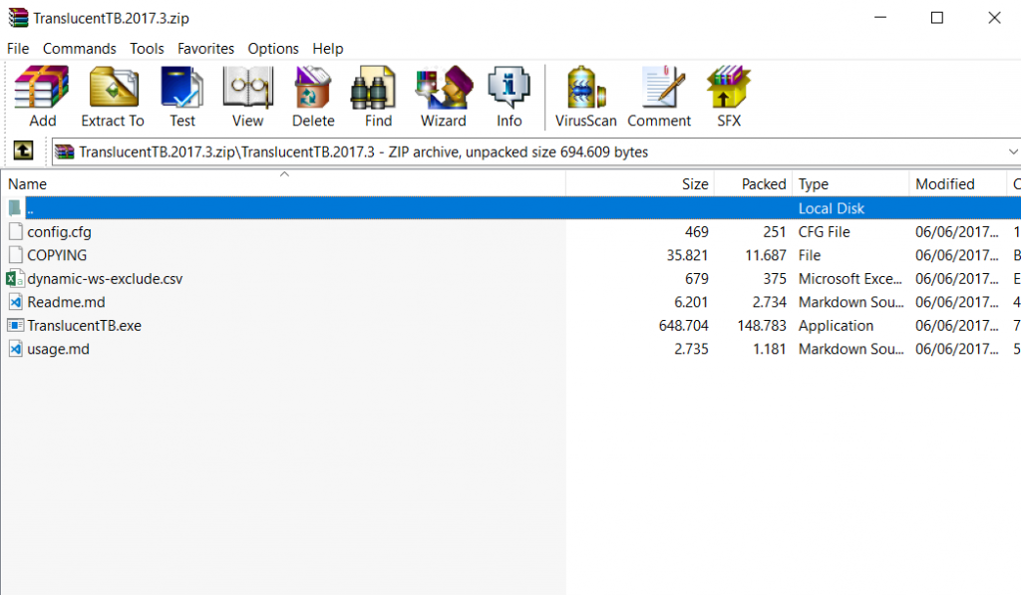Click the COPYING file icon
Viewport: 1021px width, 595px height.
coord(16,255)
